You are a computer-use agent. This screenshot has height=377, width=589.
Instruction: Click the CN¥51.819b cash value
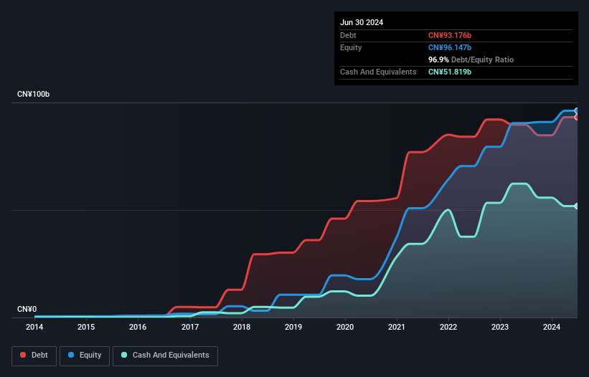pos(450,72)
